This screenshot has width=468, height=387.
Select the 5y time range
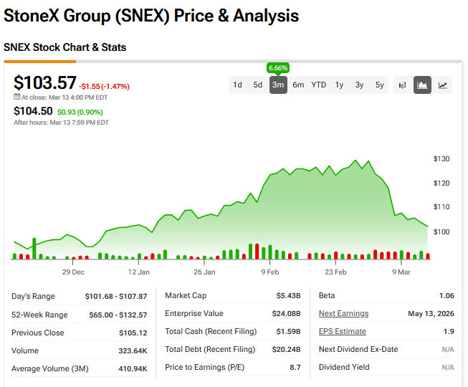point(379,85)
